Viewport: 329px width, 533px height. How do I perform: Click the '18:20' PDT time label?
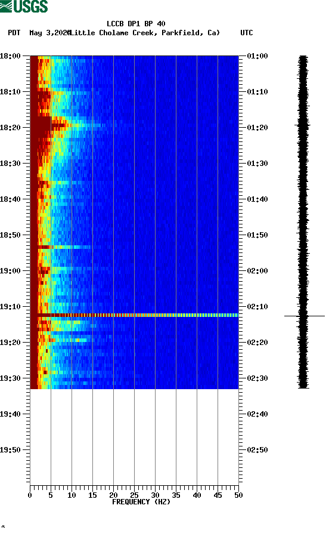[11, 128]
